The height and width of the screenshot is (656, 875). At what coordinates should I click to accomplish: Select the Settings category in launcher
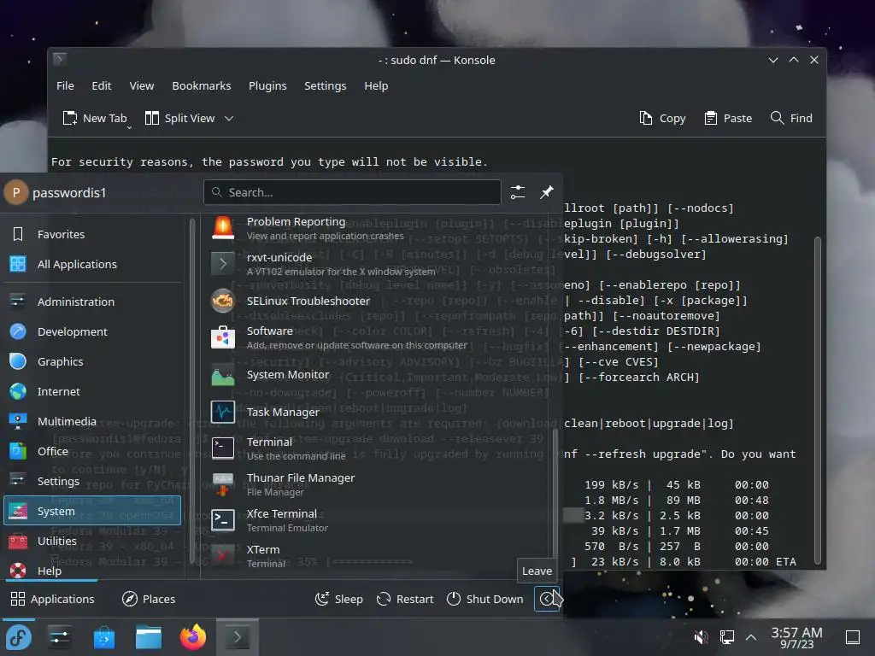point(92,482)
